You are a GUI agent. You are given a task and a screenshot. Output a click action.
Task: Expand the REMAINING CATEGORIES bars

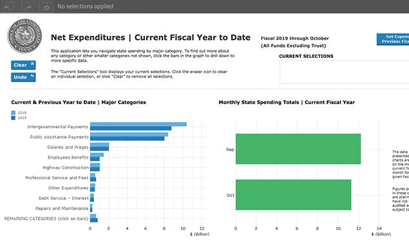click(94, 218)
